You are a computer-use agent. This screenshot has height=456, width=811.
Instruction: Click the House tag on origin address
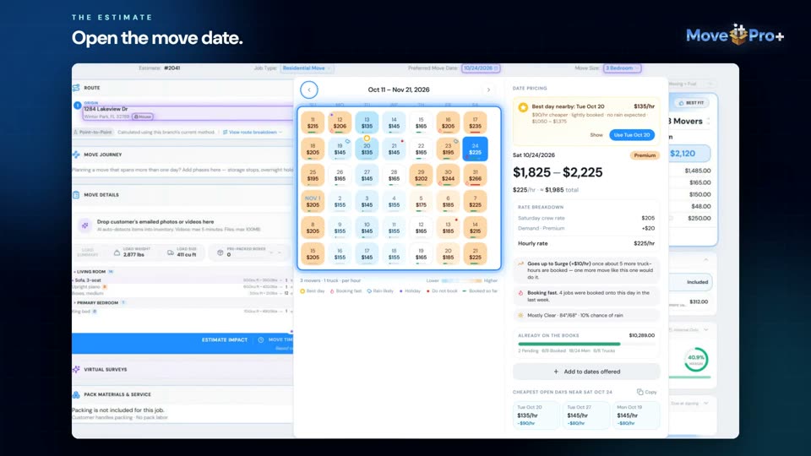tap(143, 117)
